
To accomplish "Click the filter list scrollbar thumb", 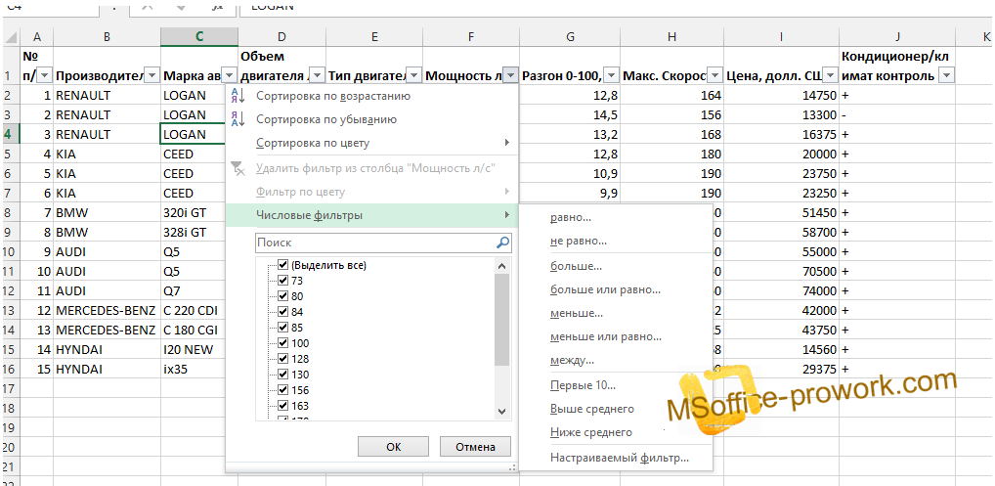I will pyautogui.click(x=502, y=321).
